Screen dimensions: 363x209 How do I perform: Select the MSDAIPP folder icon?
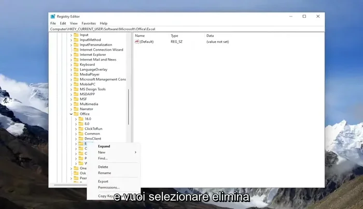pyautogui.click(x=76, y=94)
